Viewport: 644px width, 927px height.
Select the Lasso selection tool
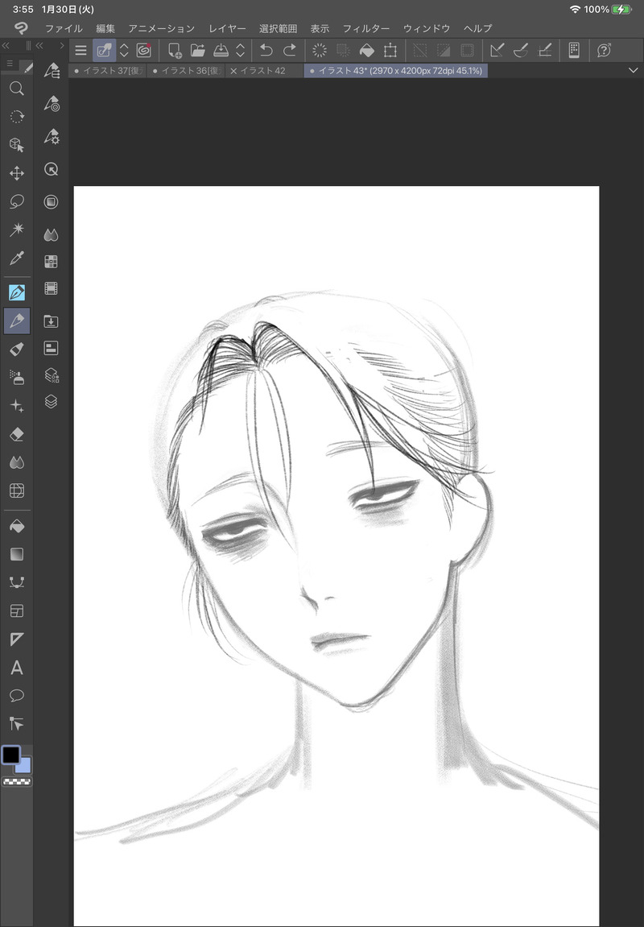[x=17, y=201]
